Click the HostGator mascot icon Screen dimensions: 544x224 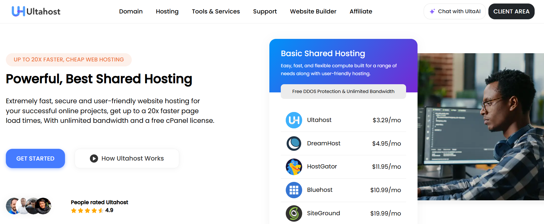click(294, 167)
